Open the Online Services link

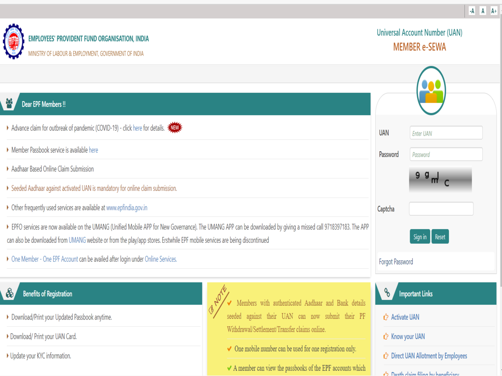161,259
